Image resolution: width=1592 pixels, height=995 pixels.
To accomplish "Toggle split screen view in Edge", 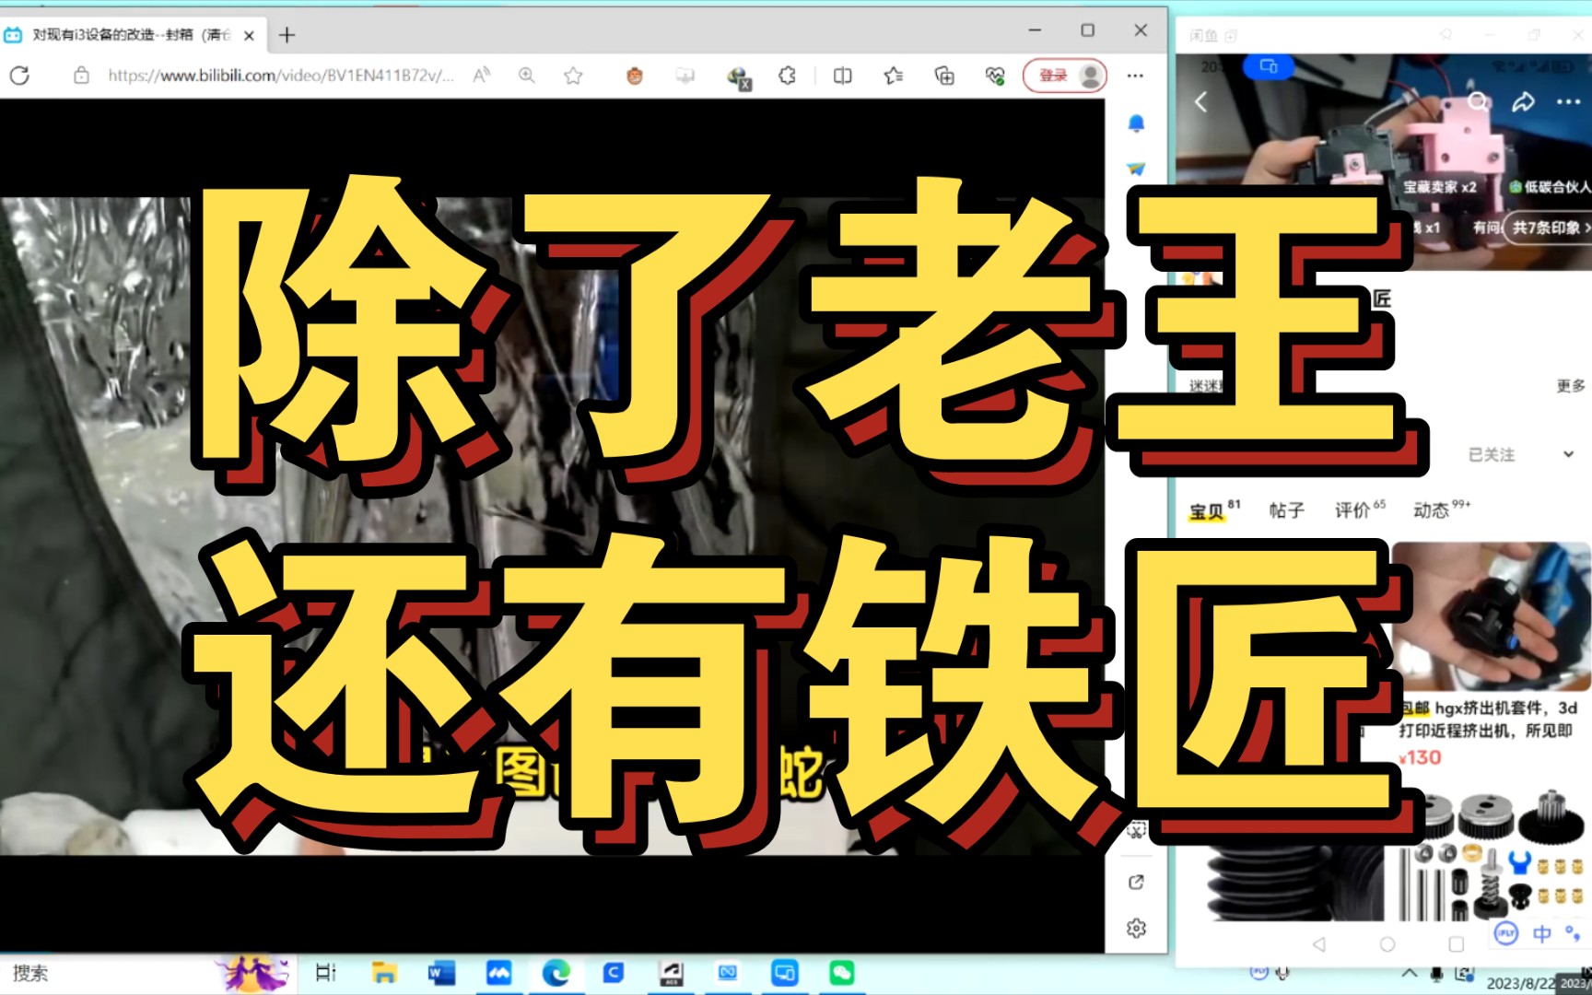I will click(842, 76).
